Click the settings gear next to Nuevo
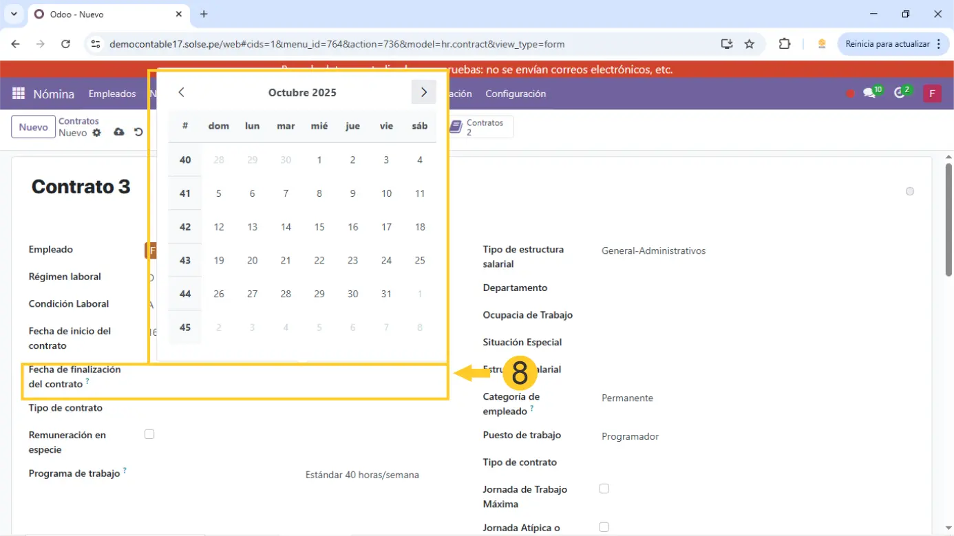954x536 pixels. point(97,133)
